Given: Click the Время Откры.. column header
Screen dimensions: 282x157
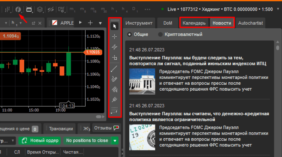Looking at the screenshot, I should [43, 152].
